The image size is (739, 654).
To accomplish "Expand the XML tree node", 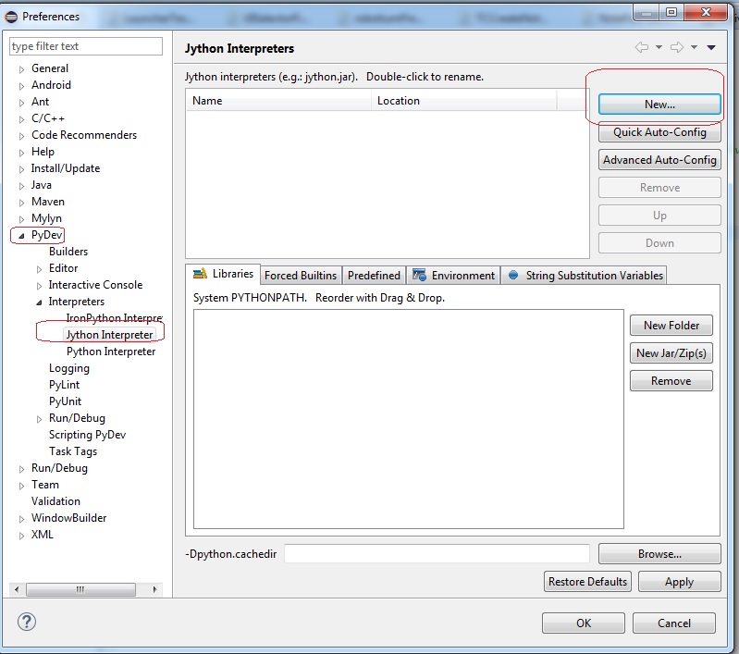I will [21, 536].
